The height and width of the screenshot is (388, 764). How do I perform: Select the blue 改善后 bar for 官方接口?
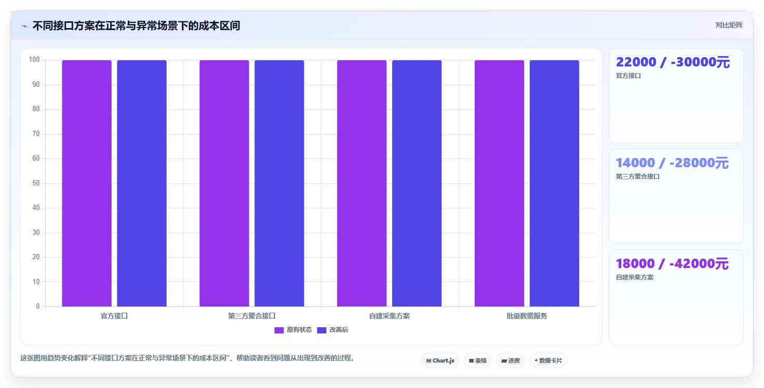click(x=142, y=183)
